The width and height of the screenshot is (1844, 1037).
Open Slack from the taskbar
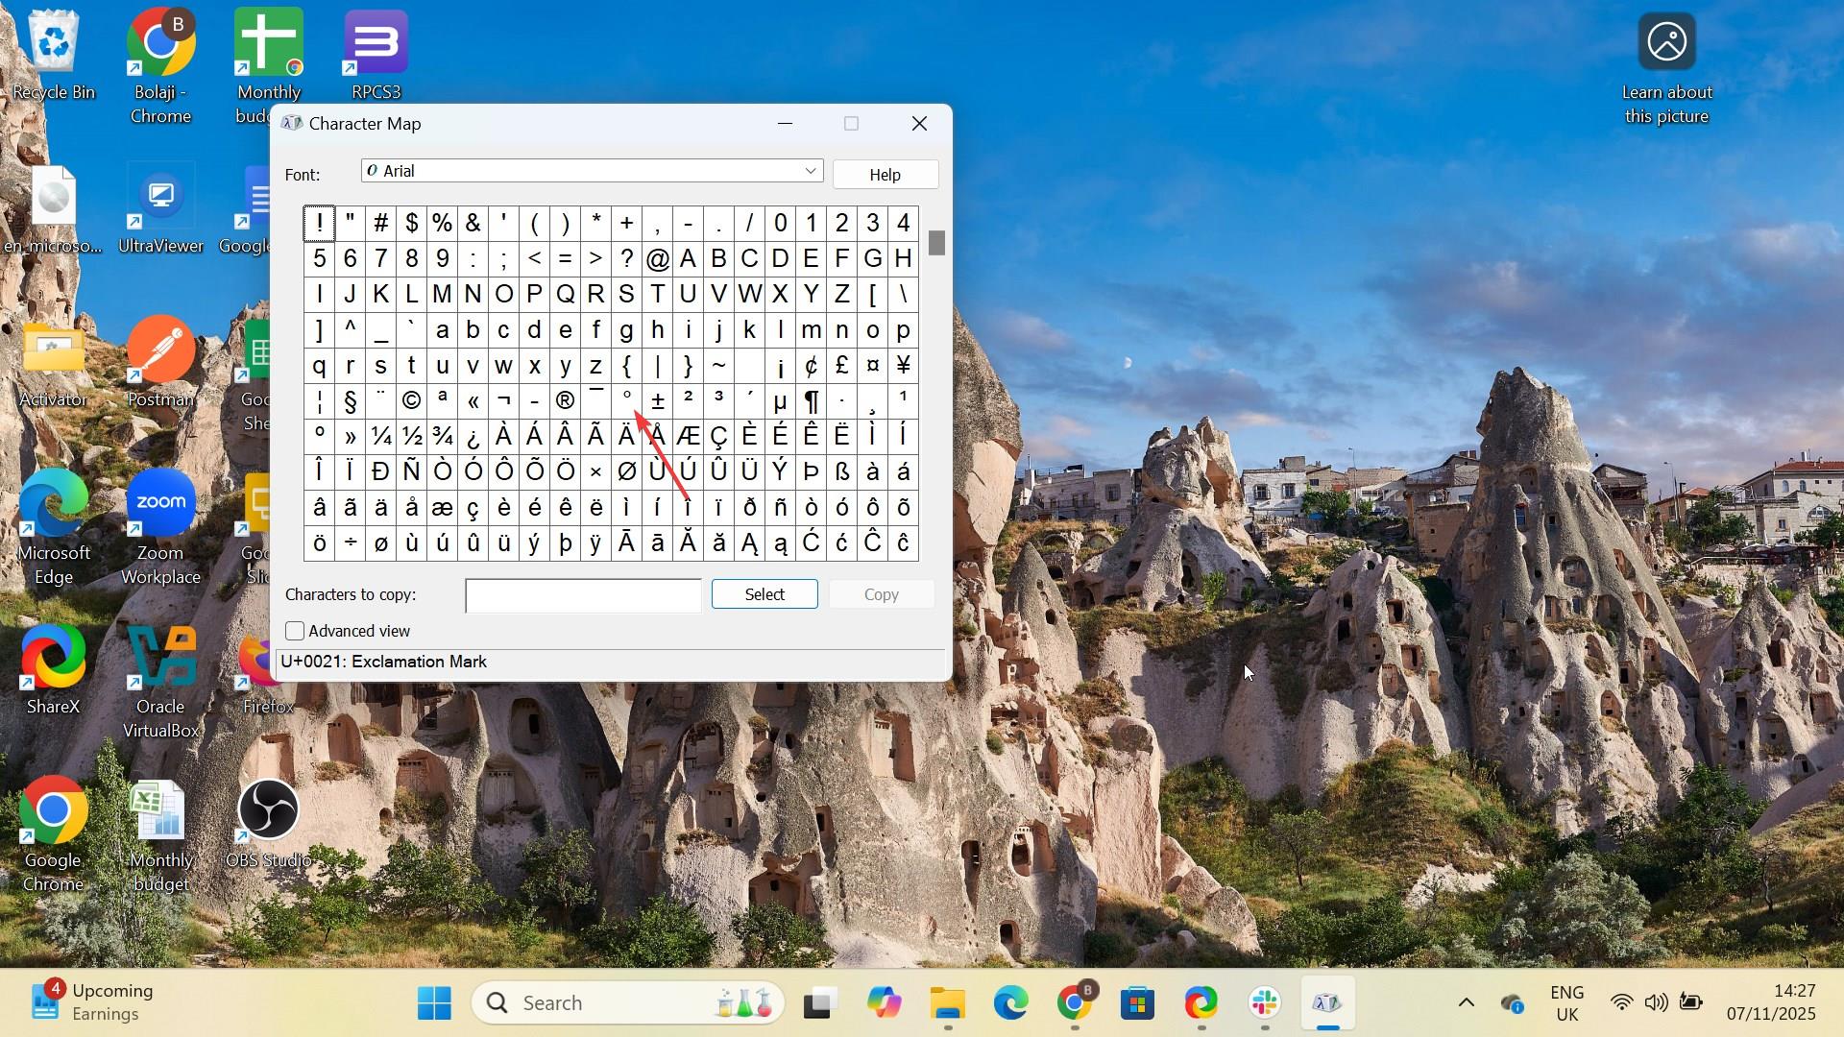click(x=1264, y=1003)
